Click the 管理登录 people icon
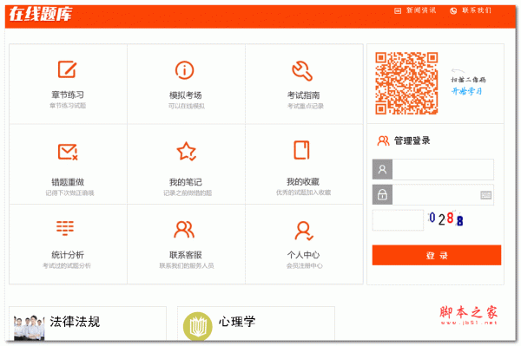Image resolution: width=521 pixels, height=346 pixels. point(383,141)
